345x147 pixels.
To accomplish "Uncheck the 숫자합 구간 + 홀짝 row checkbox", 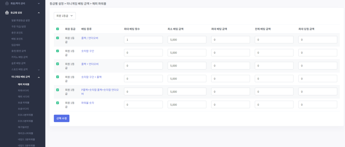I will click(x=58, y=77).
